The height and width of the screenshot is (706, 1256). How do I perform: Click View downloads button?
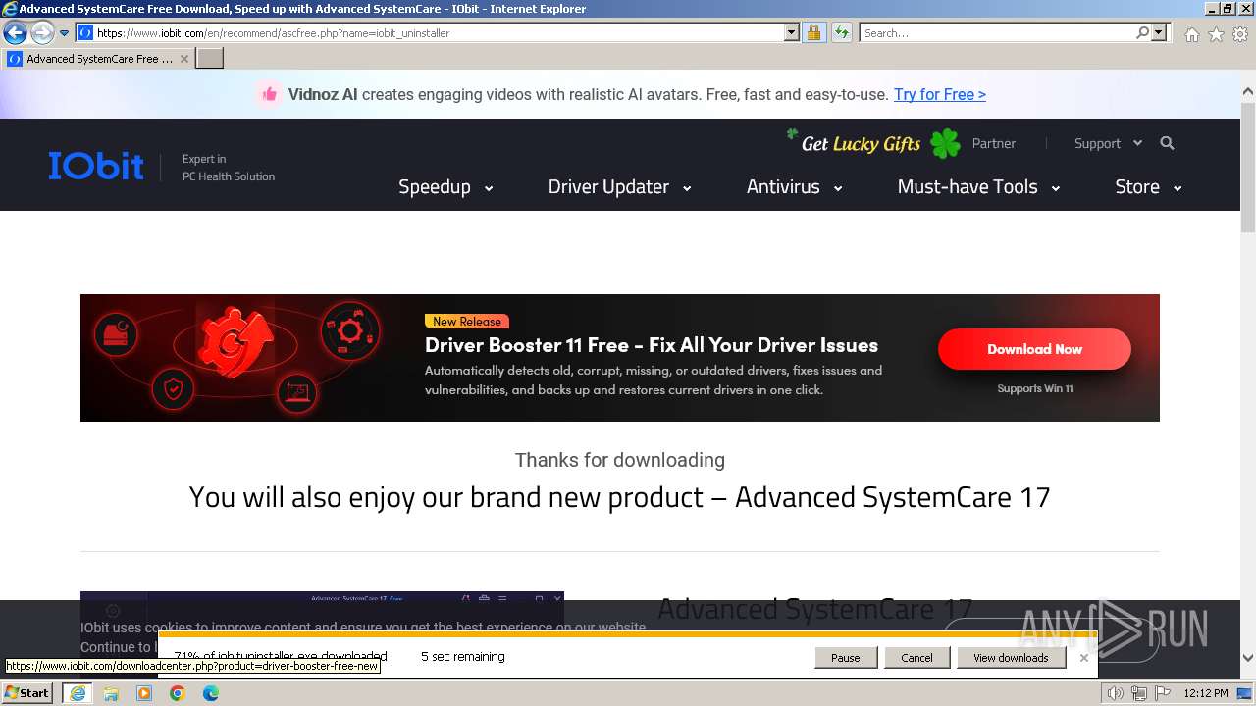pyautogui.click(x=1011, y=658)
